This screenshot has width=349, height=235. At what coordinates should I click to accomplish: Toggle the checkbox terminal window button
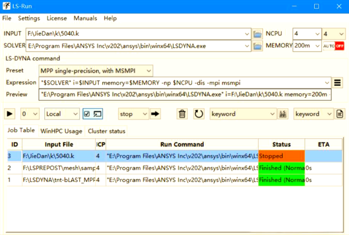tap(92, 114)
